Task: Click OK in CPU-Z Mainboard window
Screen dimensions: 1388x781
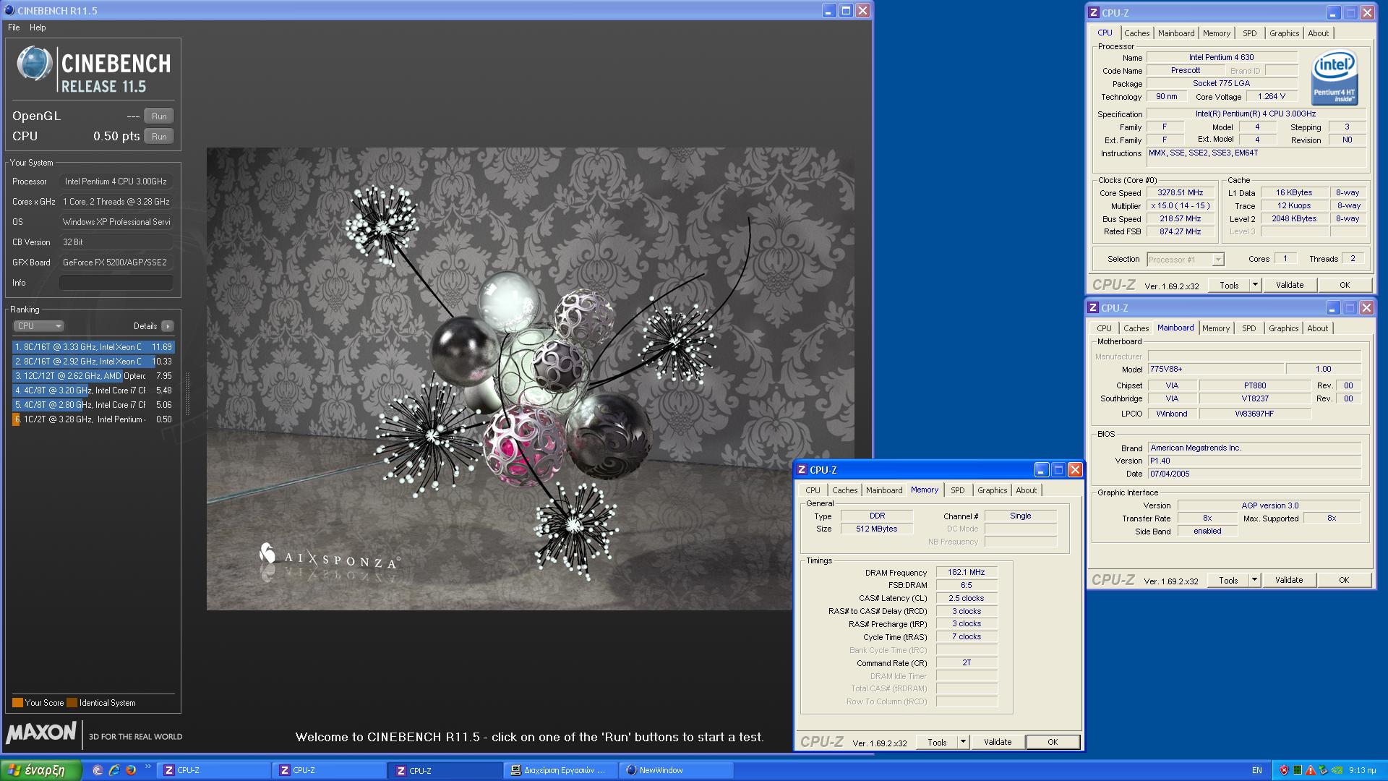Action: coord(1344,580)
